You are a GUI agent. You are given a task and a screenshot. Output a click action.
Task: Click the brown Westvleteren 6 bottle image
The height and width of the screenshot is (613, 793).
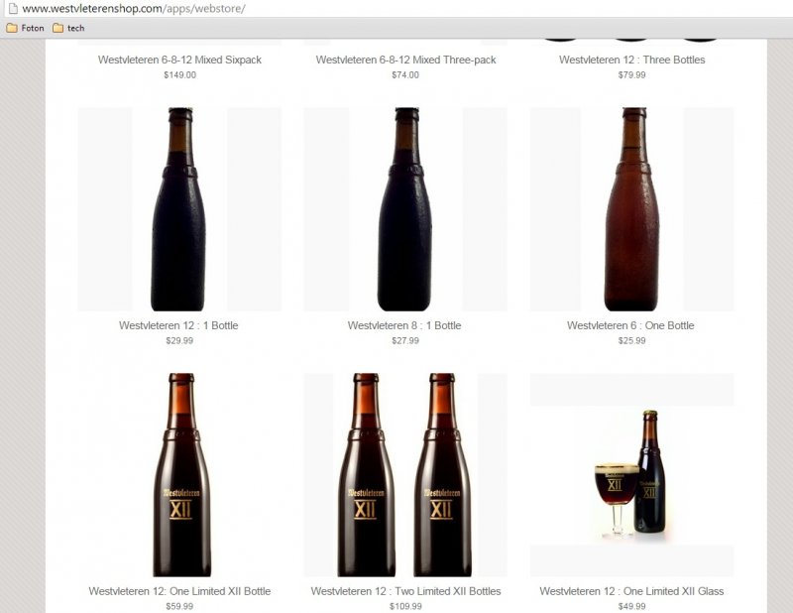(631, 209)
